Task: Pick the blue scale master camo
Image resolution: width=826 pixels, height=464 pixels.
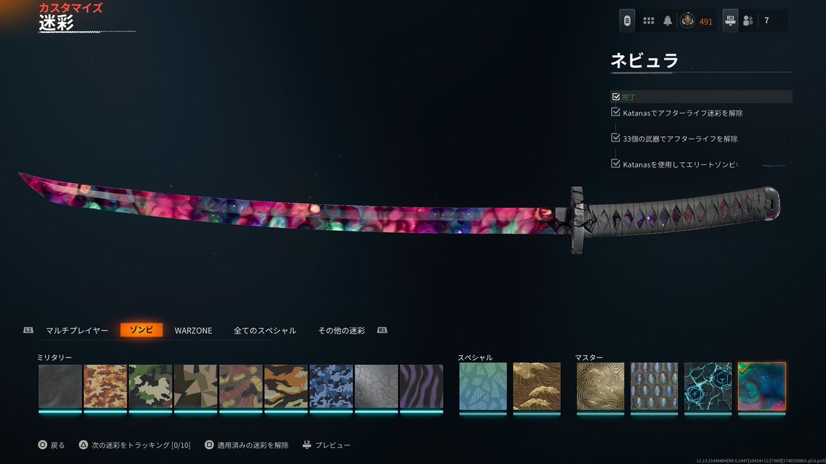Action: click(654, 386)
